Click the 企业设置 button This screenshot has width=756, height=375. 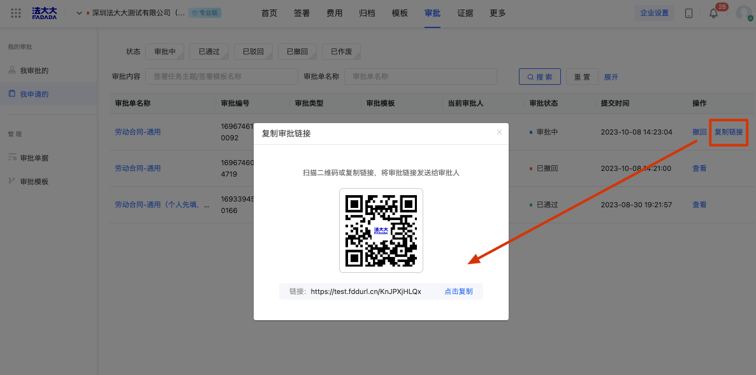654,13
